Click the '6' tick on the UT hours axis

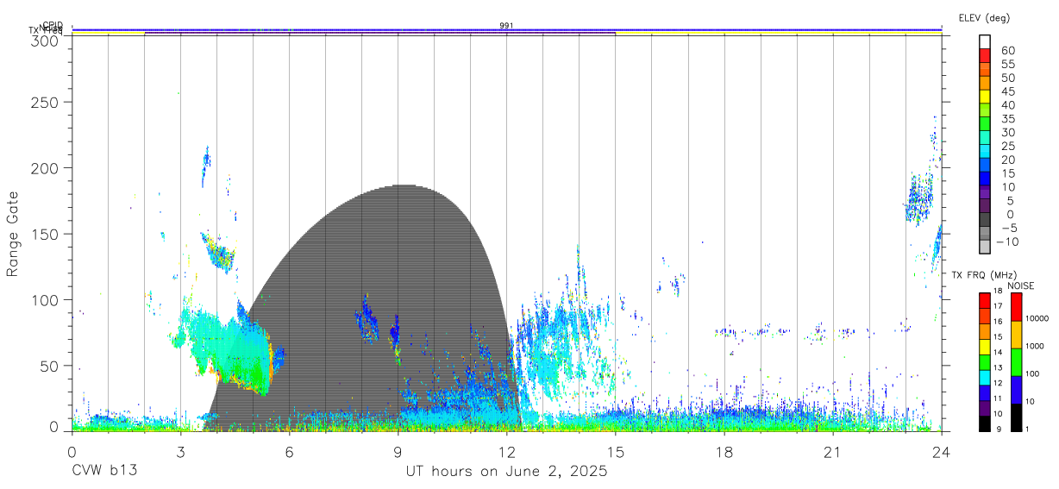click(290, 452)
